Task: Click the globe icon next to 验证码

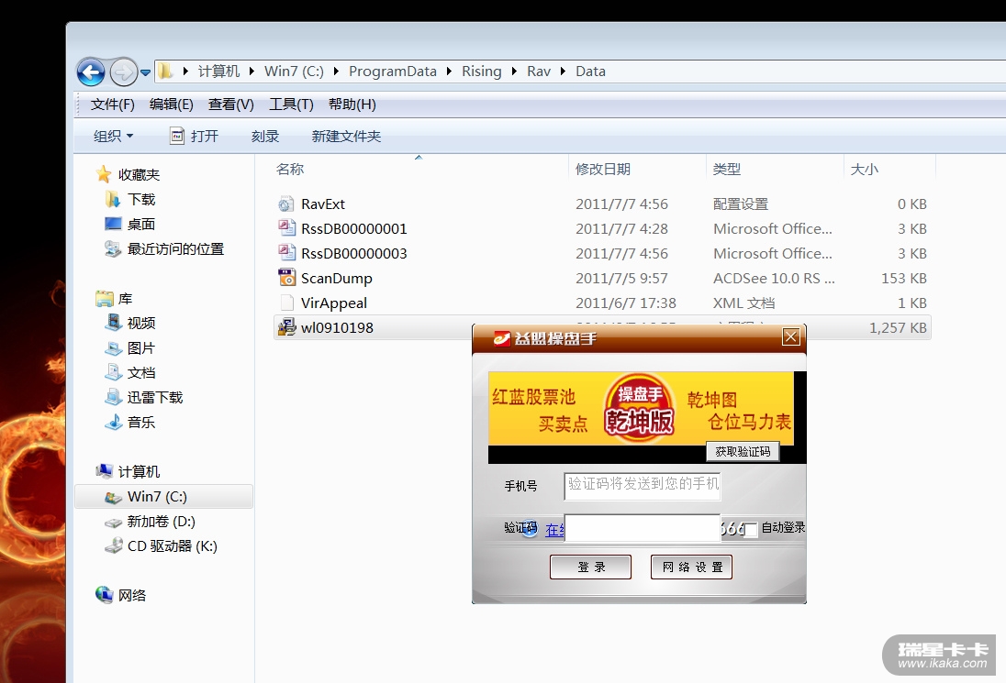Action: coord(529,528)
